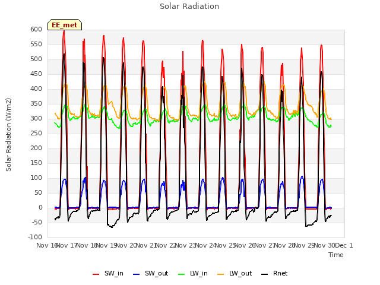Screen dimensions: 380x285
Task: Click the 100 y-axis tick value
Action: point(36,178)
